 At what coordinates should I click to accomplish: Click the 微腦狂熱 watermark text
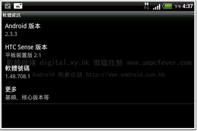pos(108,63)
